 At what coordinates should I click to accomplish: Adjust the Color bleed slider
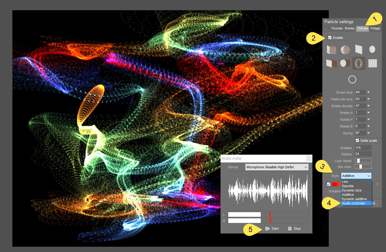click(x=363, y=161)
